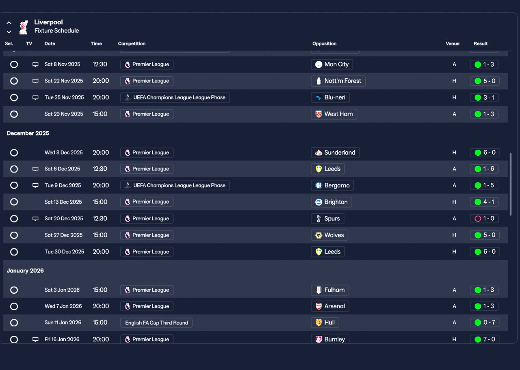
Task: Click the December 2025 month heading
Action: tap(28, 133)
